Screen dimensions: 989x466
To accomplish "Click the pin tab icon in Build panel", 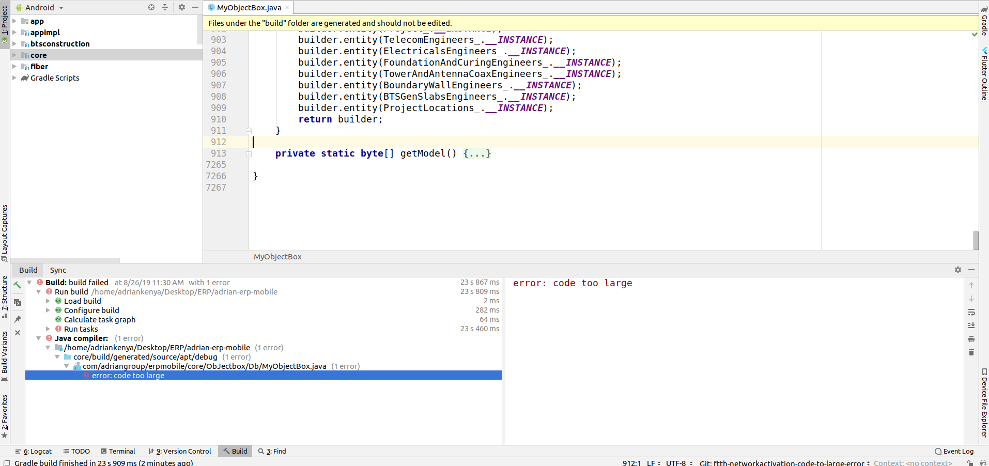I will pos(18,319).
